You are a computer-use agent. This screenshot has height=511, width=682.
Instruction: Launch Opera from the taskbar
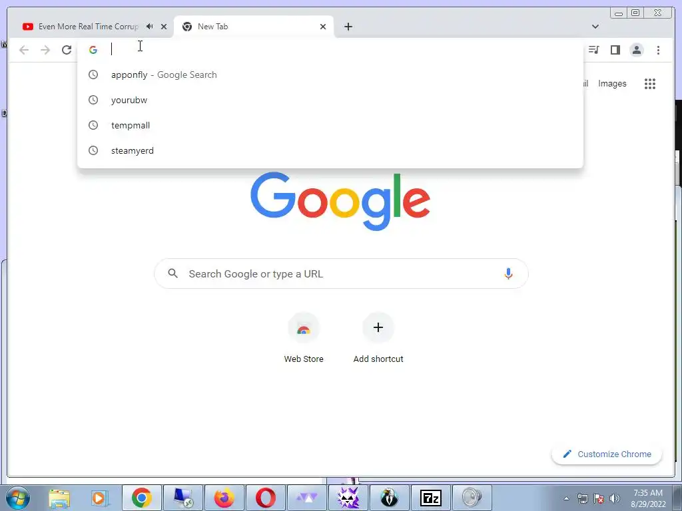coord(266,498)
